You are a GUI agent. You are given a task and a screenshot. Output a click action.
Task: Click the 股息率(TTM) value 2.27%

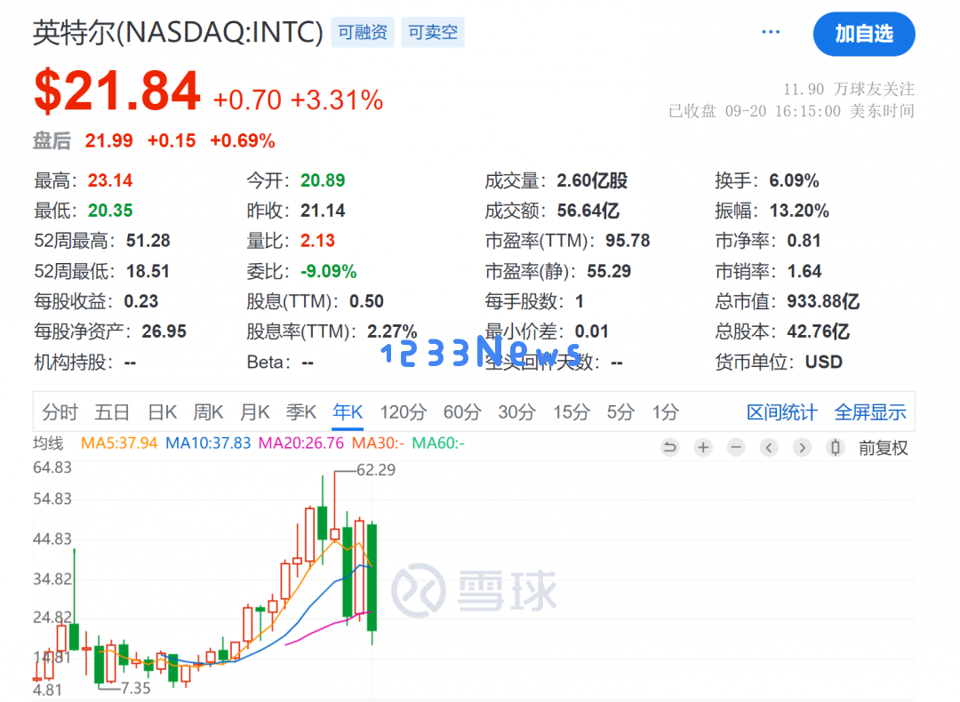click(392, 331)
